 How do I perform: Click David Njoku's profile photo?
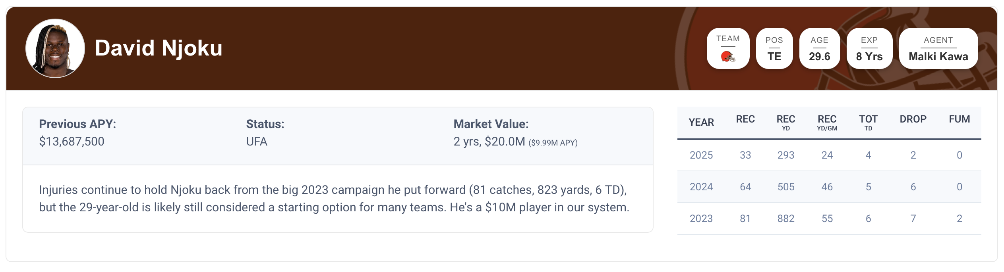point(55,48)
